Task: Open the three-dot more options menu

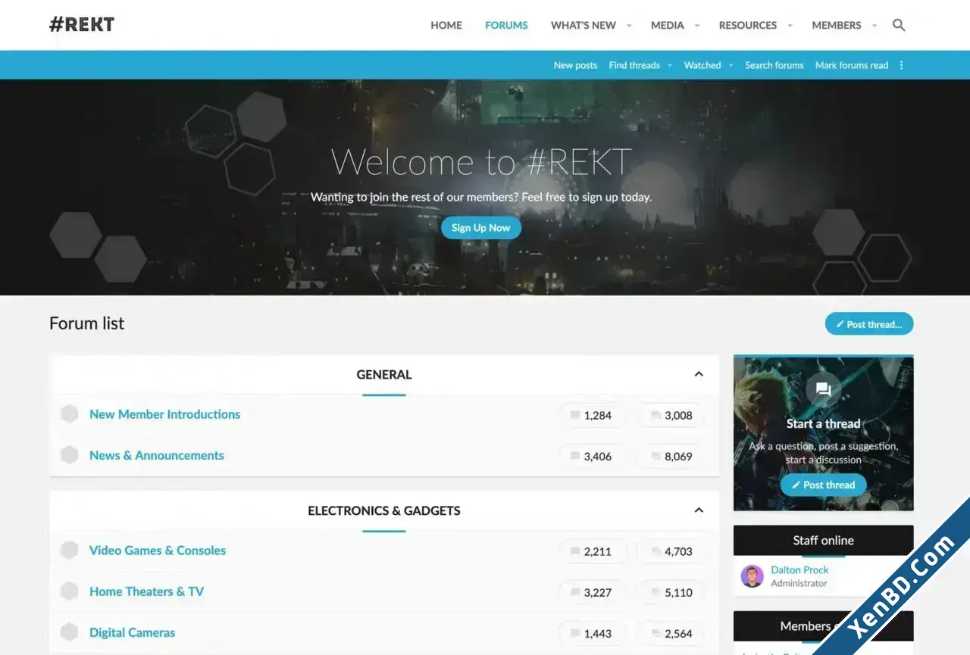Action: coord(901,65)
